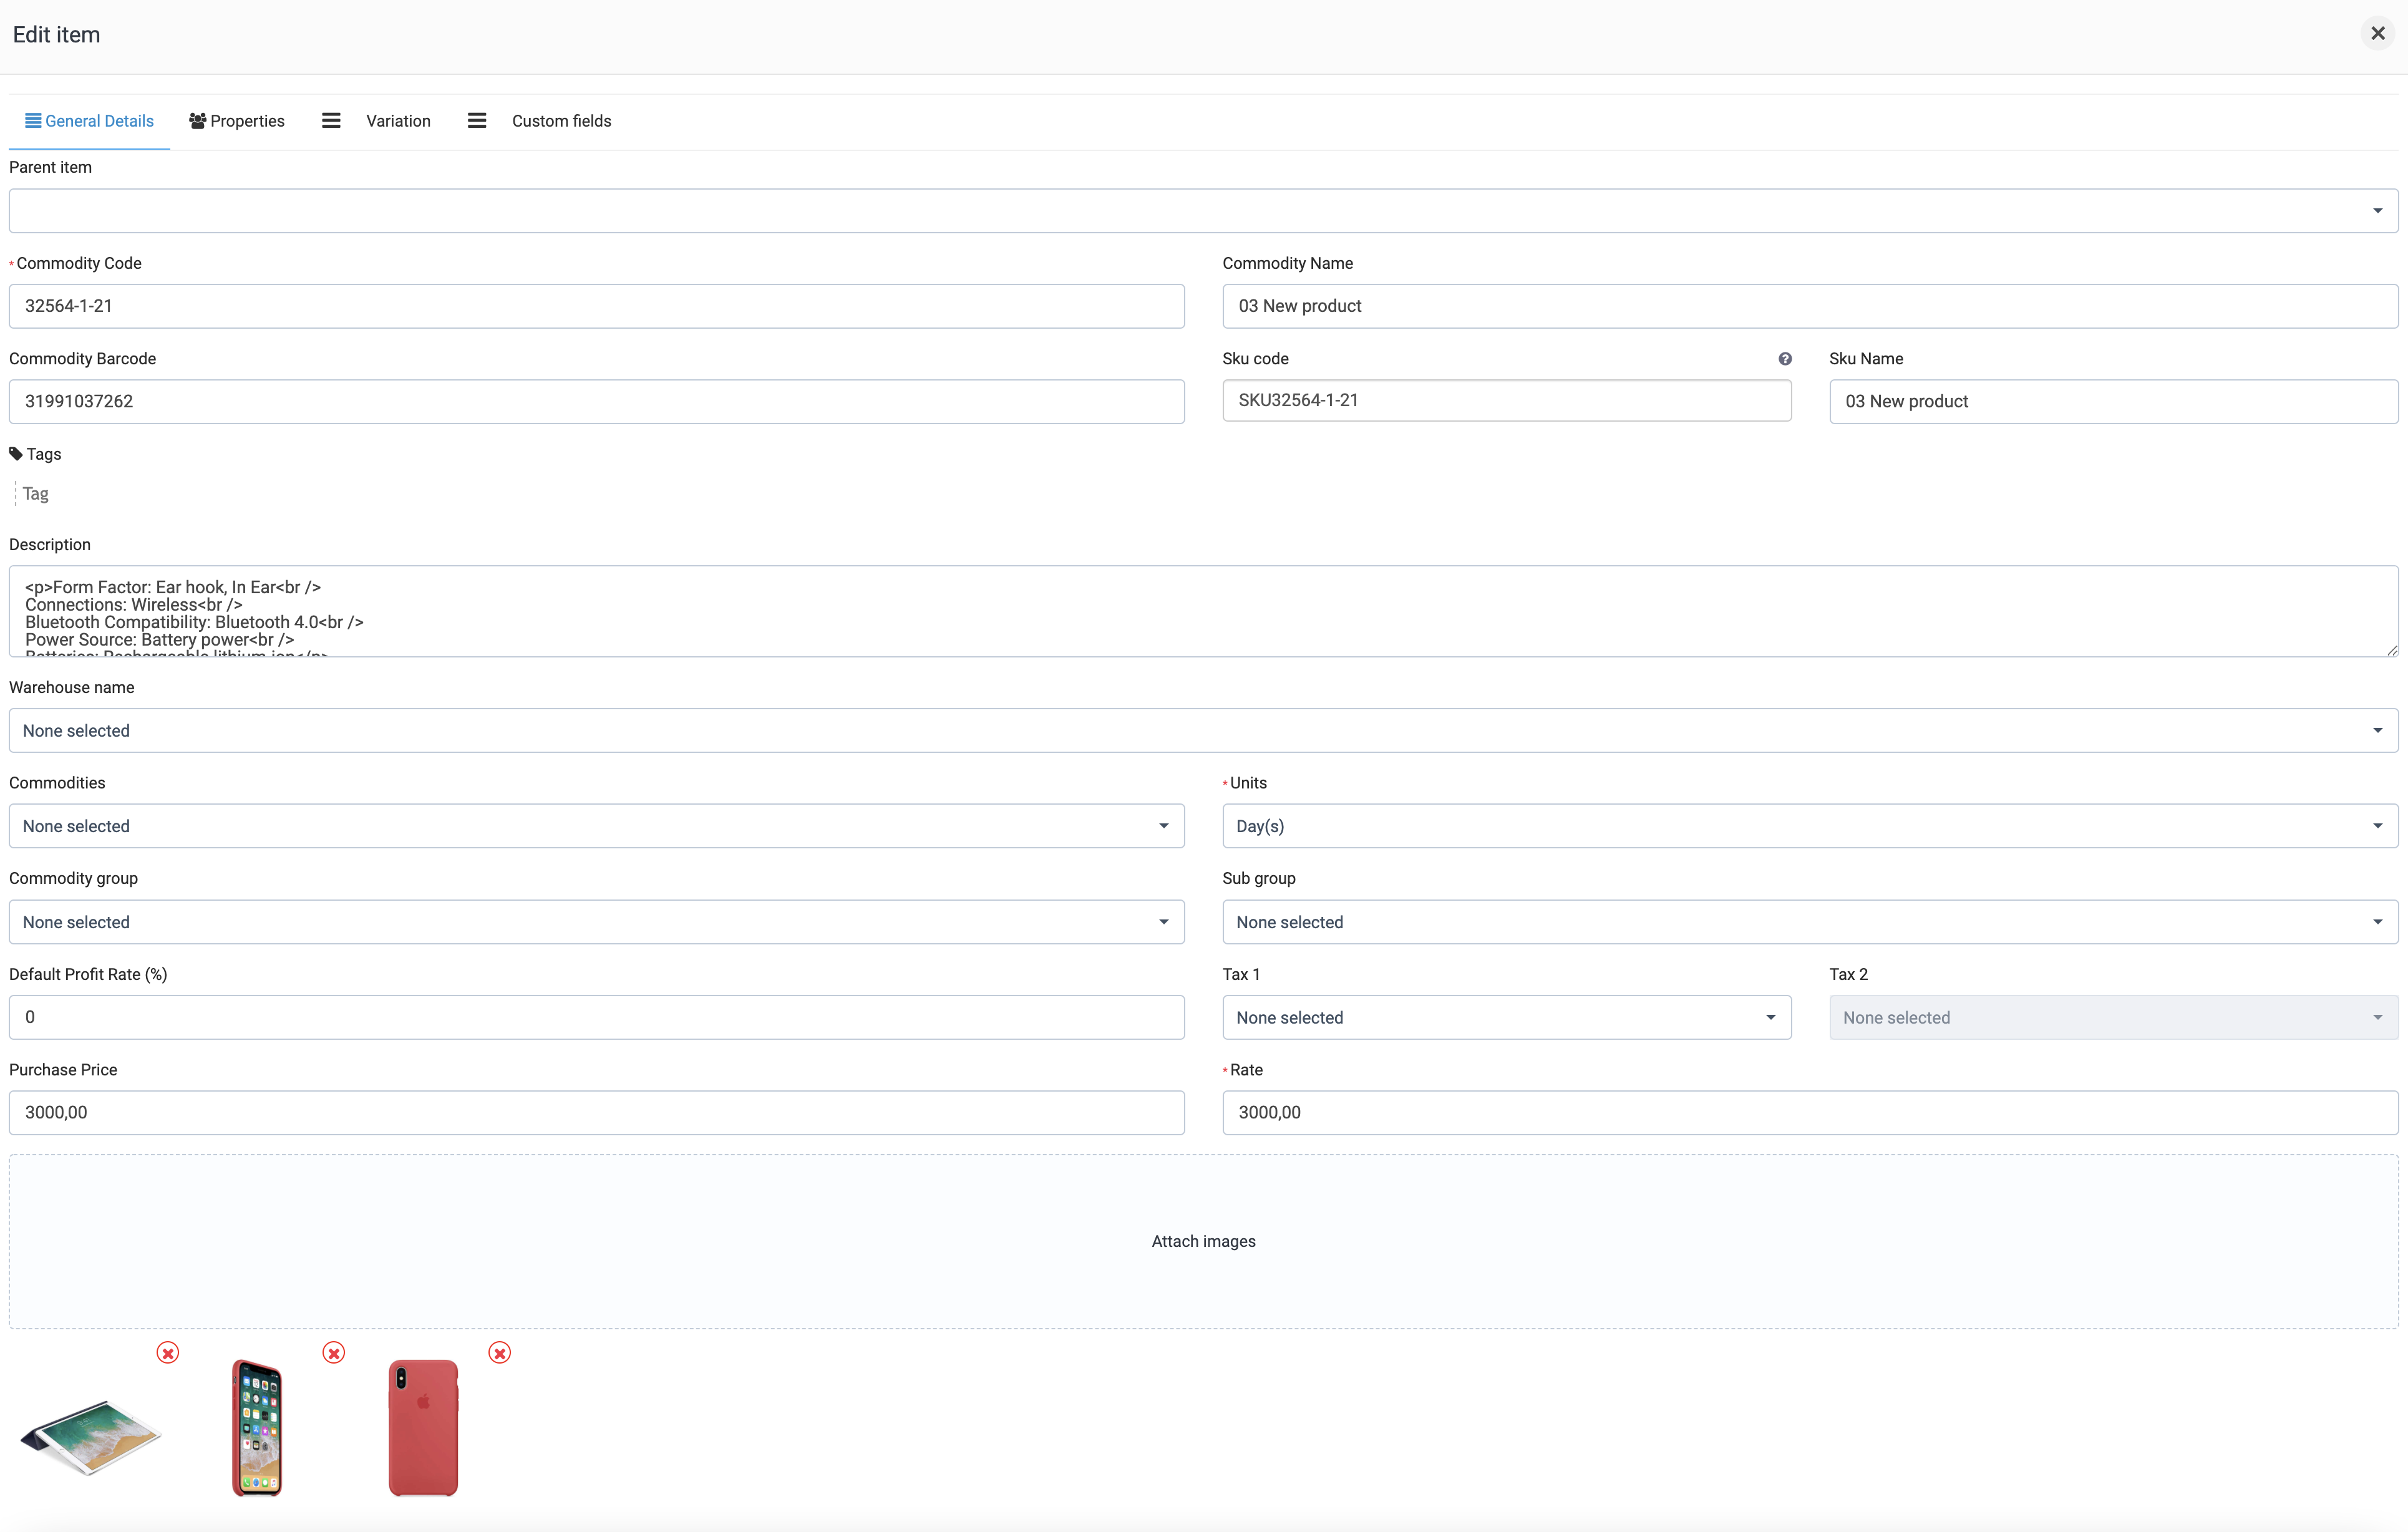Expand the Parent item dropdown
This screenshot has width=2408, height=1532.
1204,211
